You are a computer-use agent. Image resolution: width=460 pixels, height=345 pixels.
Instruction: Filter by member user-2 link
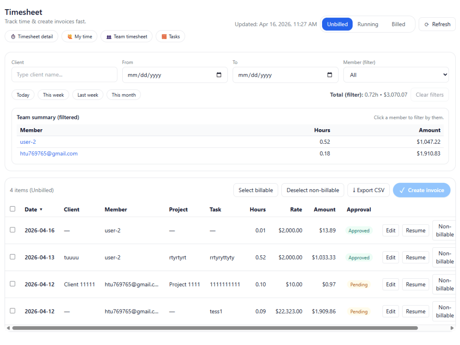pos(28,142)
